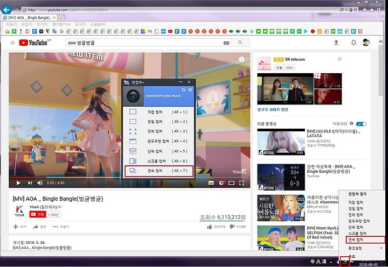388x267 pixels.
Task: Go to YouTube home via logo
Action: tap(33, 43)
